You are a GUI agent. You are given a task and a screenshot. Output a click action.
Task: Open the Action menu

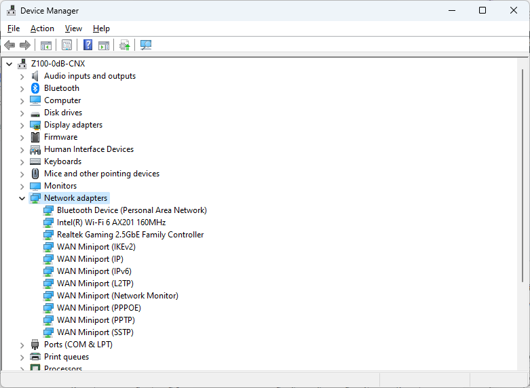click(42, 28)
